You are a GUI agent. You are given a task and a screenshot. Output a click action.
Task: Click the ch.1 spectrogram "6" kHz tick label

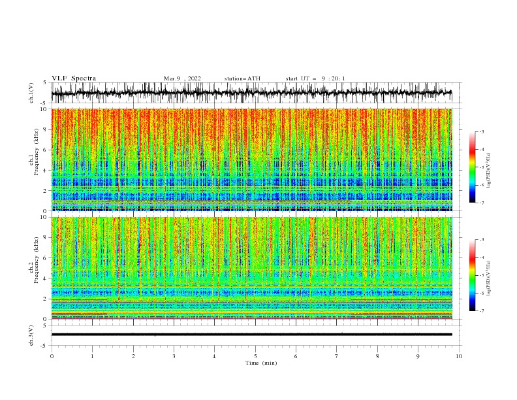click(45, 150)
